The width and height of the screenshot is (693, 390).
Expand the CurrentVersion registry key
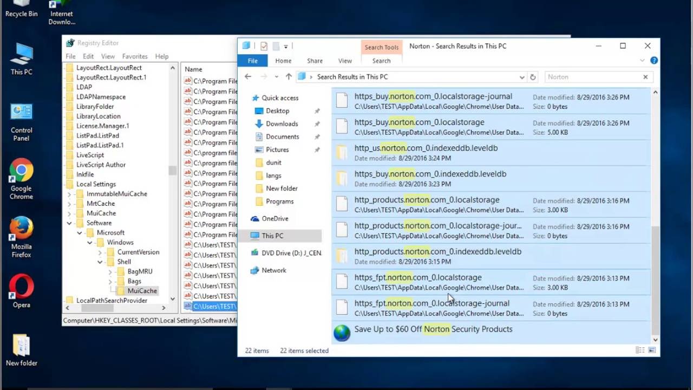click(x=100, y=252)
